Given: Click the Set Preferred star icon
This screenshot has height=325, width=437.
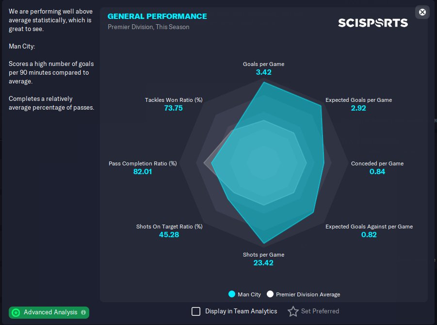Looking at the screenshot, I should coord(293,311).
